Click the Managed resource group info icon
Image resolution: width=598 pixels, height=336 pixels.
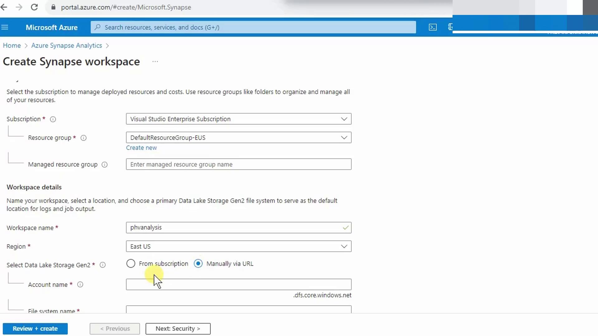click(105, 165)
